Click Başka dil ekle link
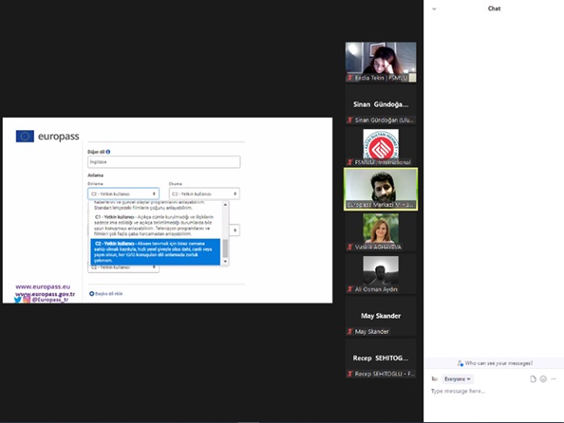The width and height of the screenshot is (564, 423). click(x=108, y=294)
